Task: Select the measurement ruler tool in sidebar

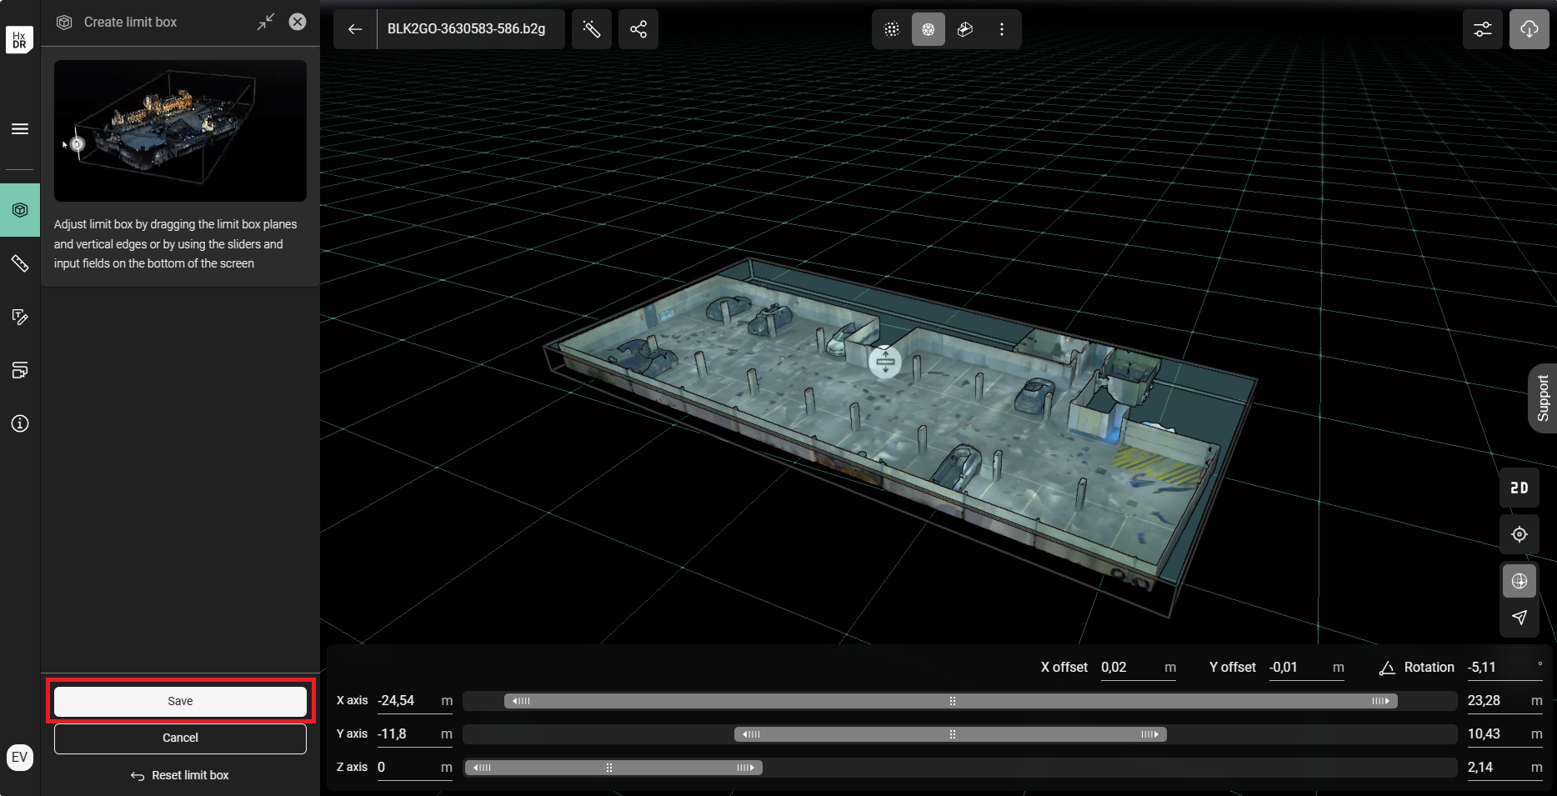Action: [x=20, y=263]
